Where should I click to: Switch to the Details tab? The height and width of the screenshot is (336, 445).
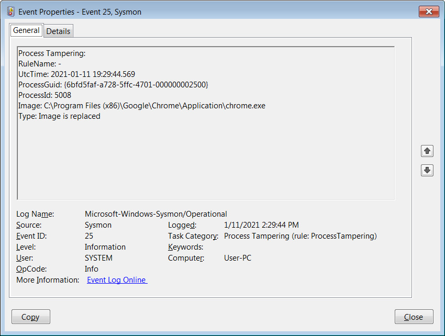tap(58, 31)
